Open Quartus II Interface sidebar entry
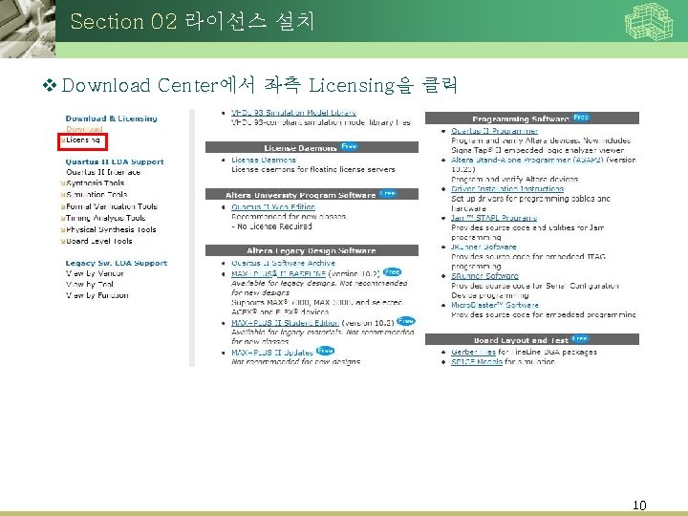This screenshot has height=516, width=688. (x=103, y=172)
